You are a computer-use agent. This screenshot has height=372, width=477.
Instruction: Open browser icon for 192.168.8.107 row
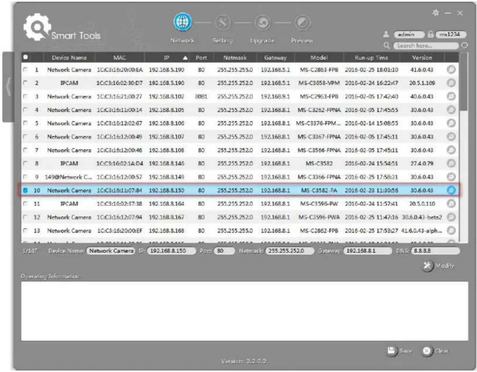point(451,136)
